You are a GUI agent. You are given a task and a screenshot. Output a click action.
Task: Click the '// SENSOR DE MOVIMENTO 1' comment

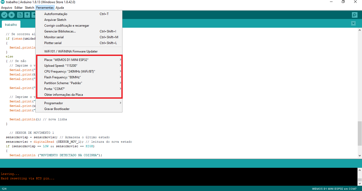tap(32, 133)
